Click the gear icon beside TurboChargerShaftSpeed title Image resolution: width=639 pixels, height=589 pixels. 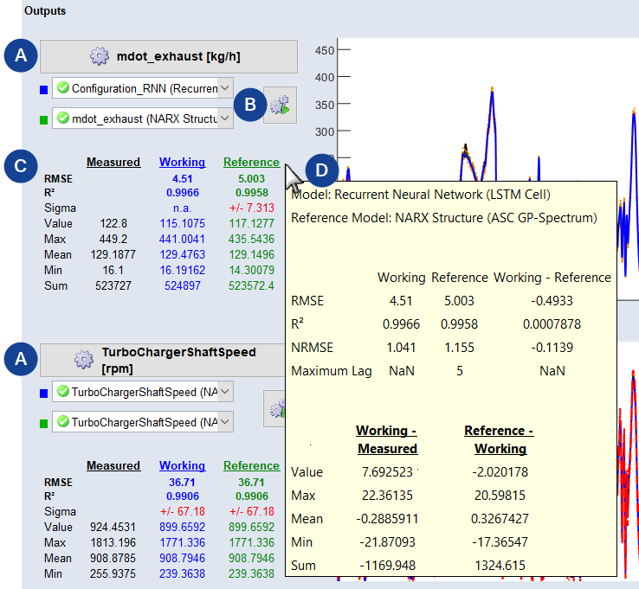click(x=83, y=360)
